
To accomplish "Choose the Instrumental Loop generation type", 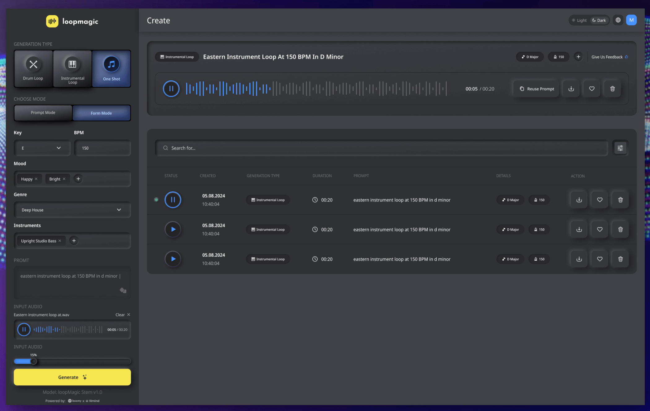I will click(72, 69).
